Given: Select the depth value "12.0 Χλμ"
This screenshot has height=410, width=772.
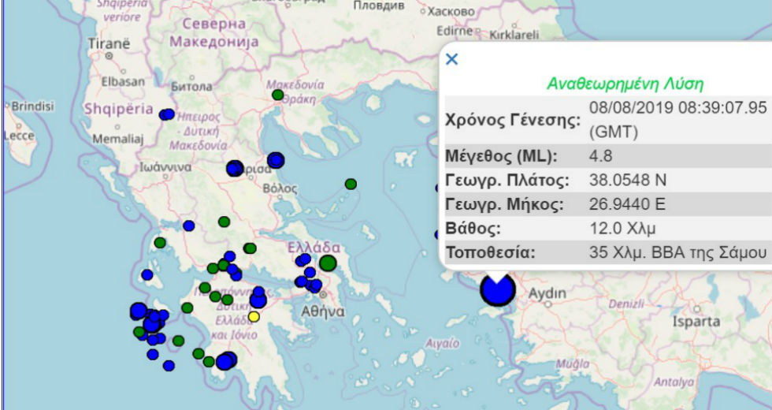Looking at the screenshot, I should pos(622,229).
